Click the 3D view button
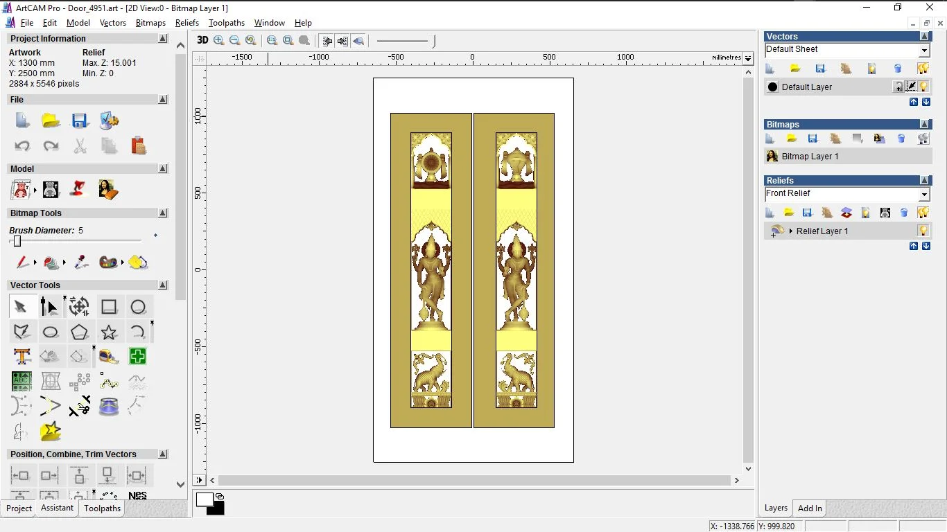The image size is (947, 532). coord(202,40)
